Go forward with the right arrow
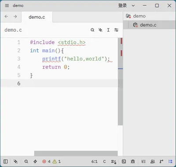 pyautogui.click(x=15, y=16)
